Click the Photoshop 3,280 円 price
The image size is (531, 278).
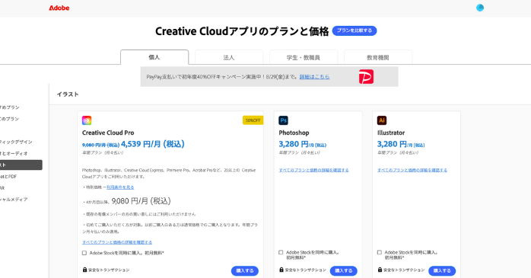coord(303,144)
